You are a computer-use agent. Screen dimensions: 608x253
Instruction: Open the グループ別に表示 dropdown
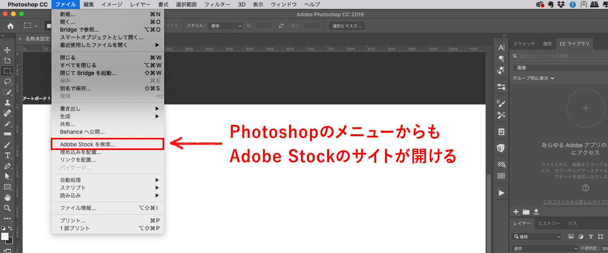(533, 78)
